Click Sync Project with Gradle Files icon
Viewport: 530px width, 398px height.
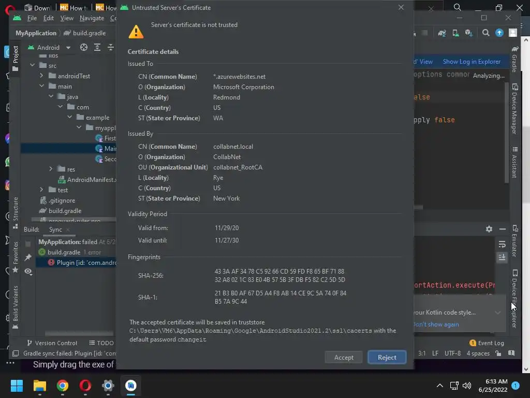[x=442, y=33]
